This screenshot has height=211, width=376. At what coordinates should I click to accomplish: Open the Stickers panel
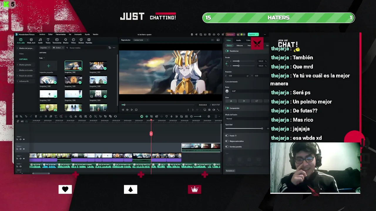pos(81,41)
